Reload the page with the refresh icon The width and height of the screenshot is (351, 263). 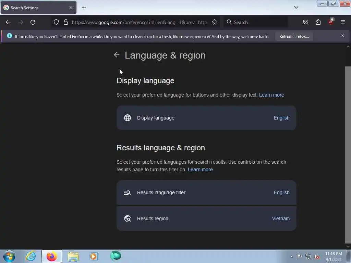[33, 22]
